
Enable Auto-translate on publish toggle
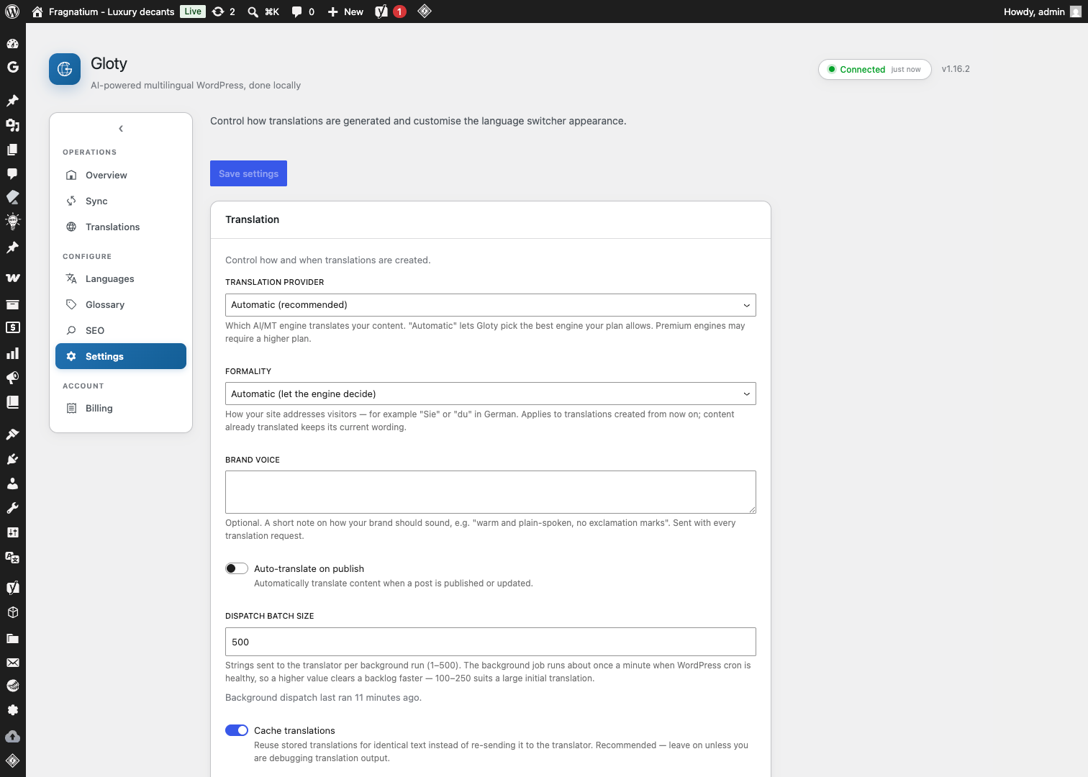click(x=237, y=568)
